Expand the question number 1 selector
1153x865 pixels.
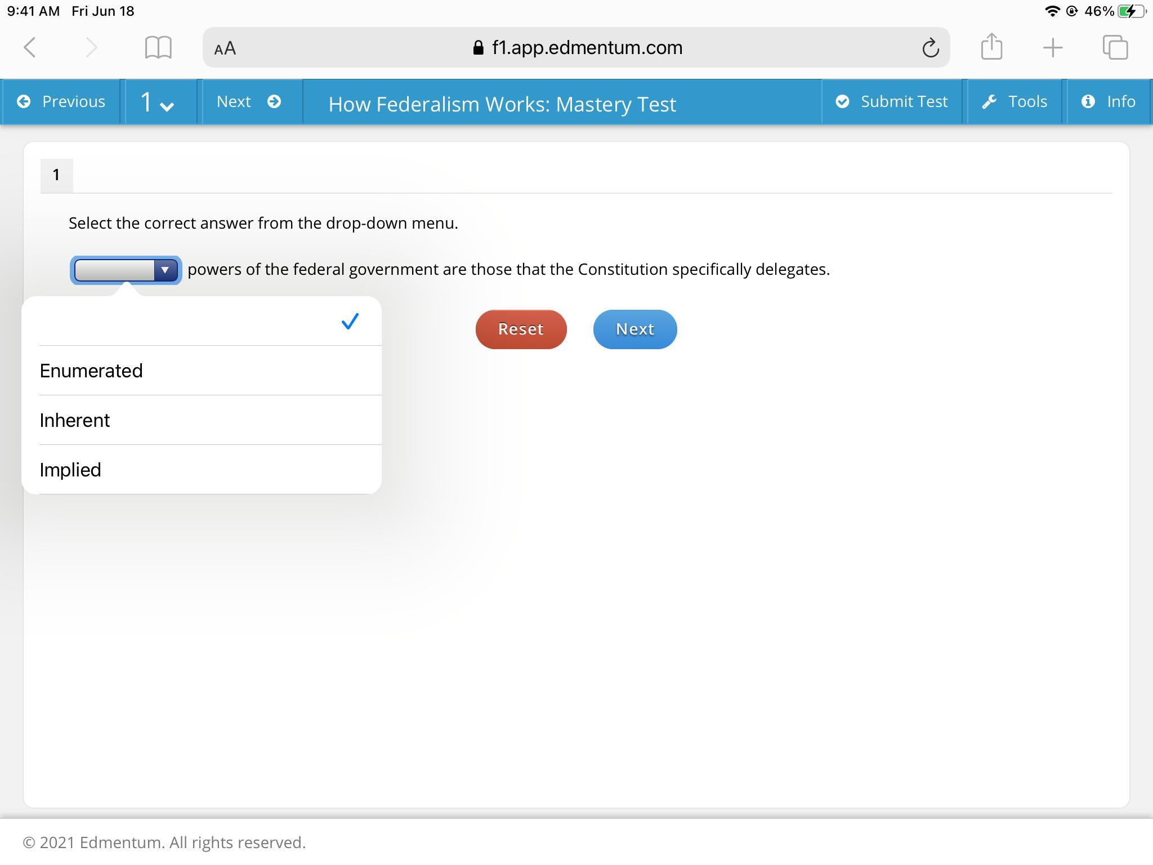[157, 102]
